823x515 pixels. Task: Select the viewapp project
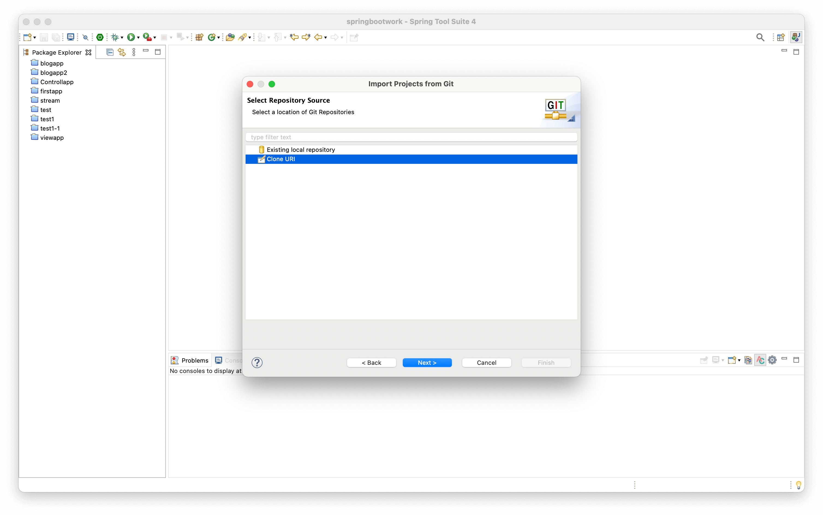tap(52, 138)
